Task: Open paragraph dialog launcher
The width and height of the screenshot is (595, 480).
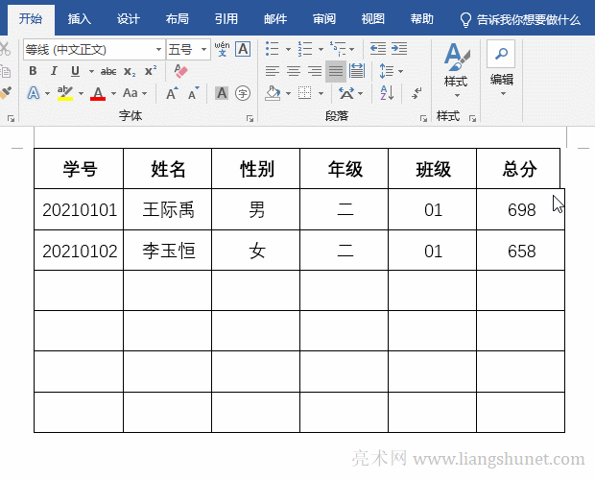Action: tap(423, 119)
